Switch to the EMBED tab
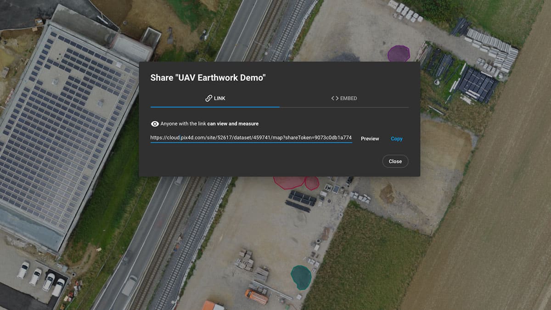Viewport: 551px width, 310px height. point(344,98)
